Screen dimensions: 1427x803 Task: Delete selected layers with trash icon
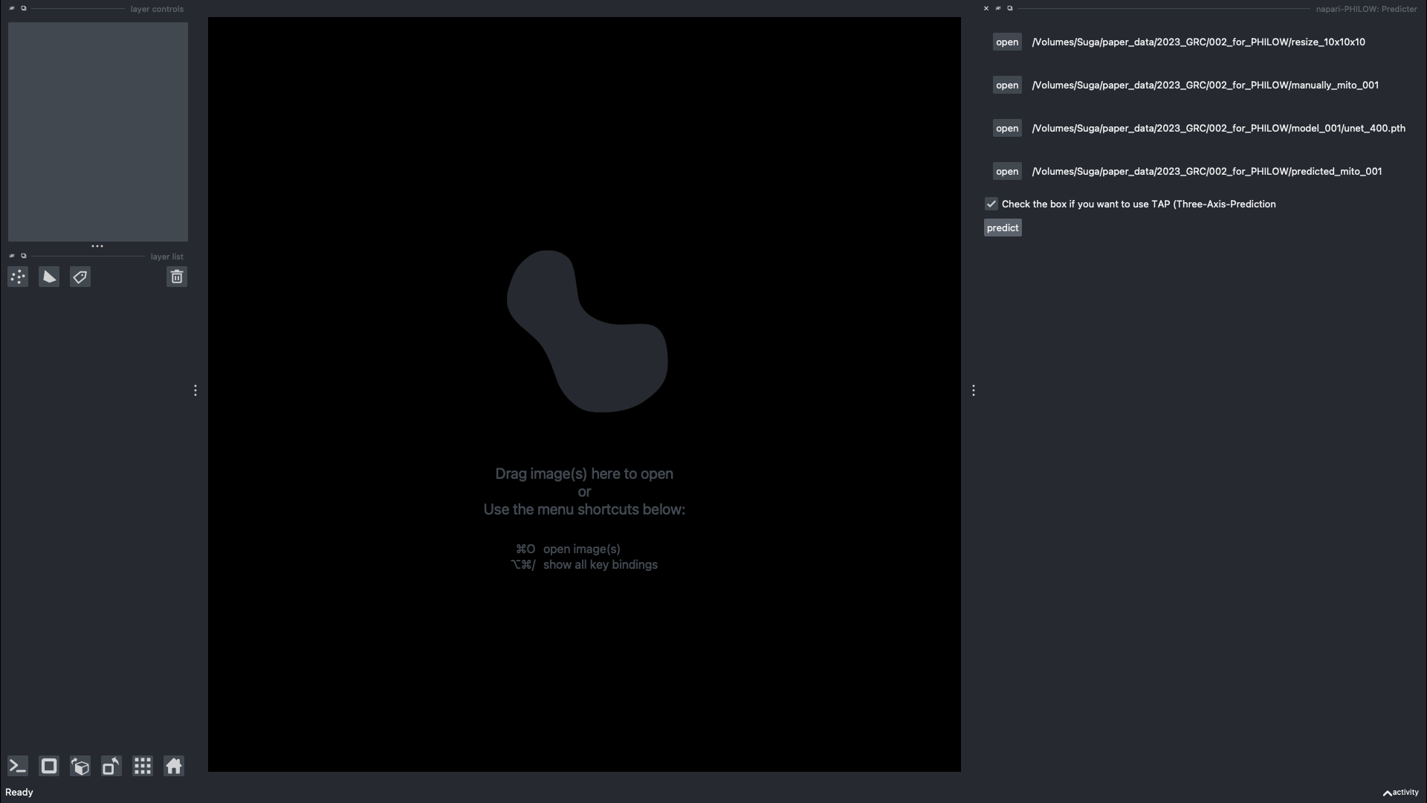pos(177,277)
